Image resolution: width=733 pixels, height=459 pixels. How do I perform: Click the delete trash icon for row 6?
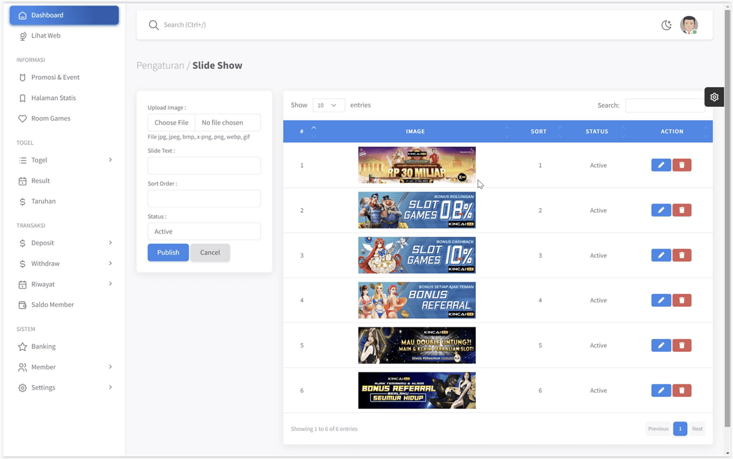682,390
